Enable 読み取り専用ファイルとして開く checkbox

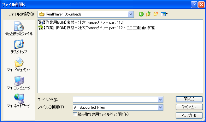pyautogui.click(x=75, y=114)
